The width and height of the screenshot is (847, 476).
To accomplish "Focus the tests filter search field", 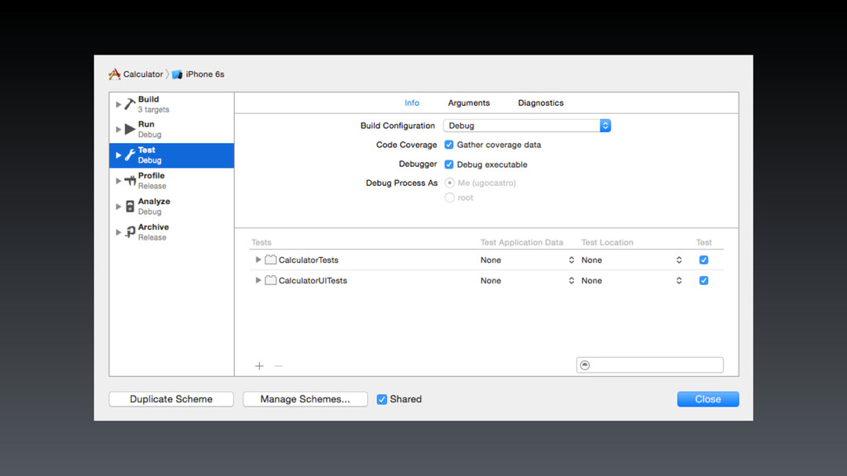I will click(x=650, y=364).
